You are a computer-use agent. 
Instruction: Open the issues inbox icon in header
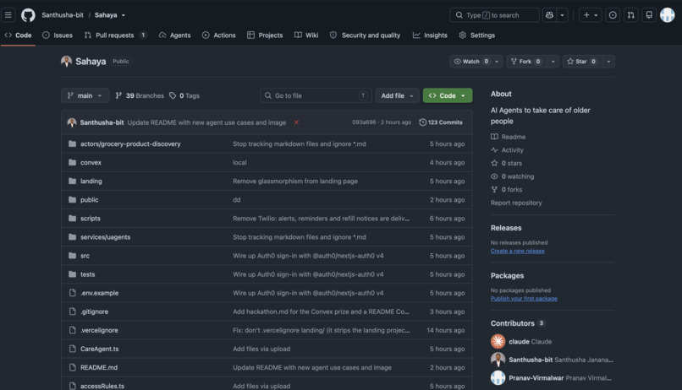[613, 15]
